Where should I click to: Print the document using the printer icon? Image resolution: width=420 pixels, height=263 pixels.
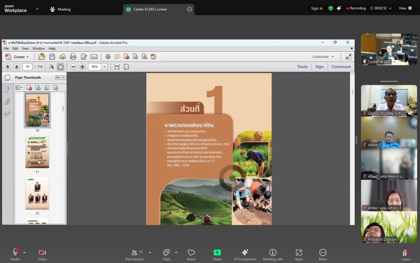73,57
